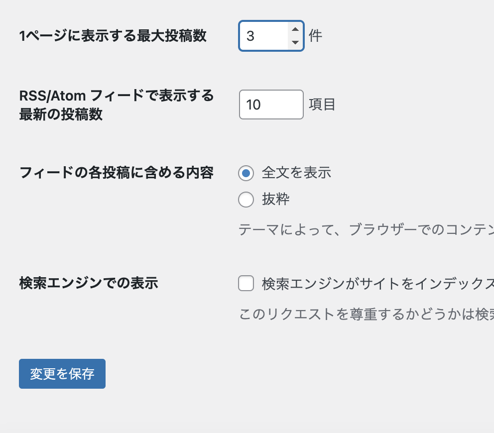Viewport: 494px width, 433px height.
Task: Click the 検索エンジンでの表示 heading
Action: click(x=88, y=283)
